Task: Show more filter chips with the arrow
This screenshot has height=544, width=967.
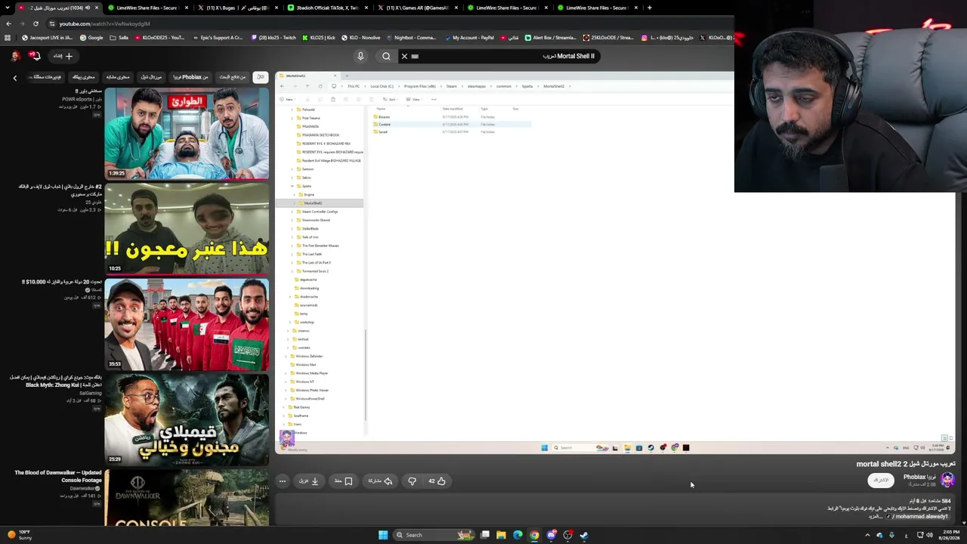Action: 14,77
